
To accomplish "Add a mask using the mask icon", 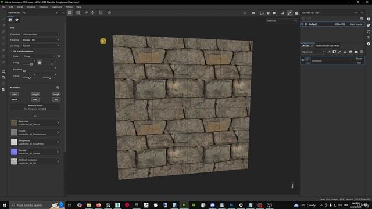I will pyautogui.click(x=334, y=52).
